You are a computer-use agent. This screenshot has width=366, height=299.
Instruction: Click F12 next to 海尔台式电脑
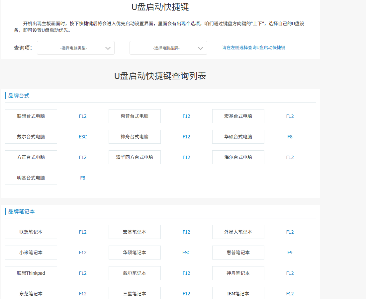(290, 157)
